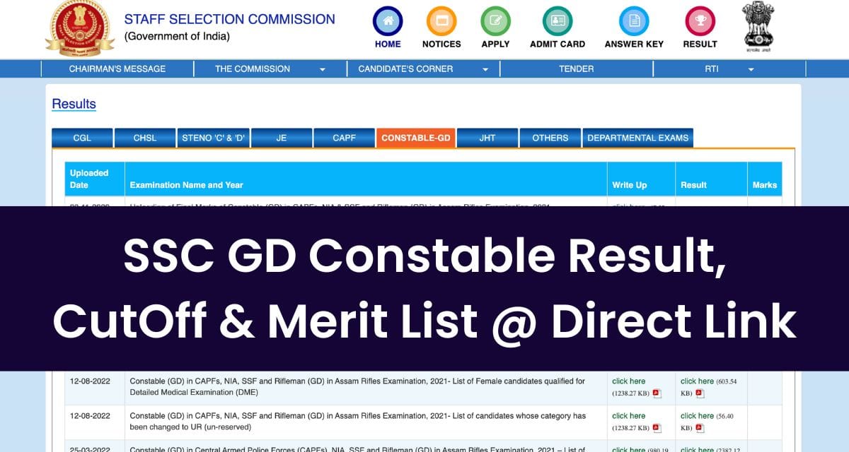Open the Tender menu item

[x=577, y=69]
